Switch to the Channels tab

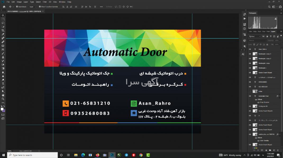[x=264, y=31]
